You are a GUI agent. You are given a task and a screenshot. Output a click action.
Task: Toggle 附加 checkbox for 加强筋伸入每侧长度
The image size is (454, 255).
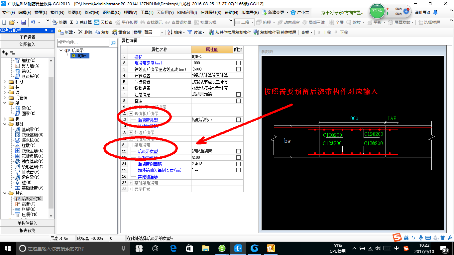pos(238,170)
